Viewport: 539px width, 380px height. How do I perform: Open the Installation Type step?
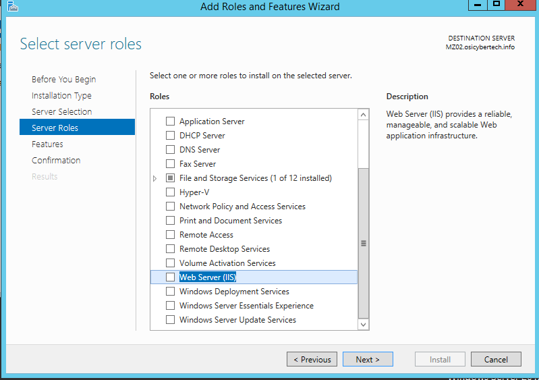(61, 95)
